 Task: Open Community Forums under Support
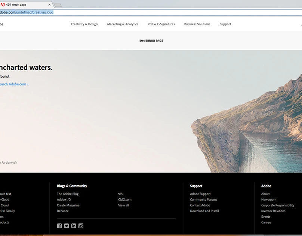tap(203, 199)
